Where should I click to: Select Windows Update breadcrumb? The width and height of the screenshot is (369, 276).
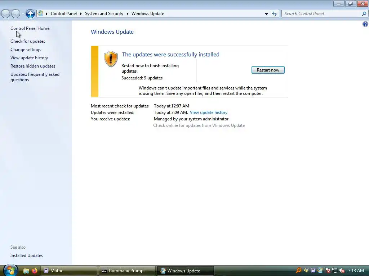click(148, 14)
